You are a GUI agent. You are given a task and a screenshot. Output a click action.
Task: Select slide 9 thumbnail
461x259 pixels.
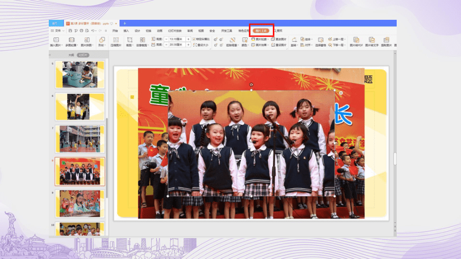80,203
